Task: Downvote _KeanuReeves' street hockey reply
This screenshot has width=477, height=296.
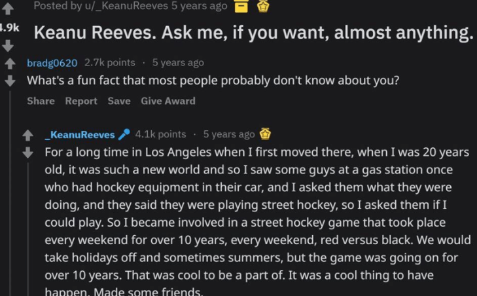Action: coord(28,153)
